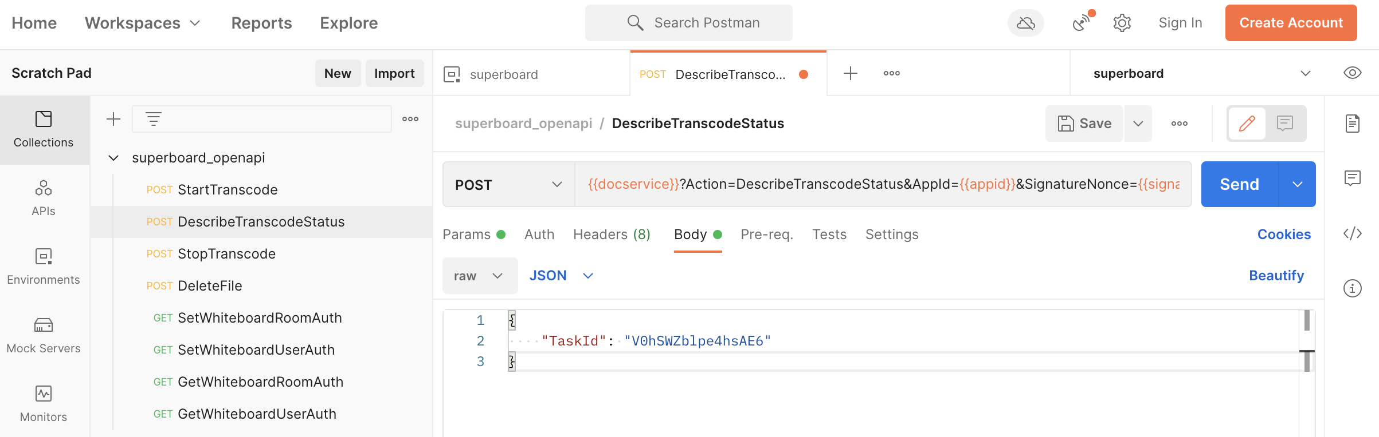Image resolution: width=1379 pixels, height=437 pixels.
Task: Send the request with Send button
Action: pyautogui.click(x=1239, y=184)
